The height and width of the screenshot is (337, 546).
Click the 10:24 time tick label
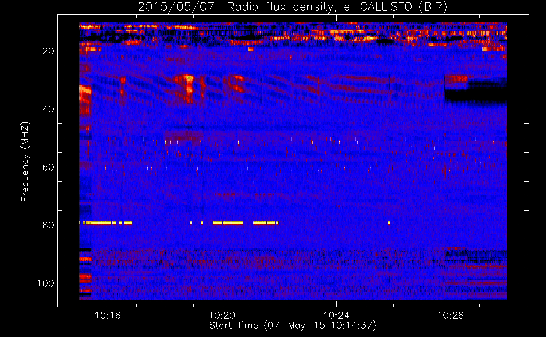point(336,316)
